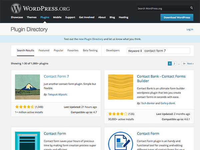Open the Themes menu item
The image size is (200, 150).
(x=32, y=17)
